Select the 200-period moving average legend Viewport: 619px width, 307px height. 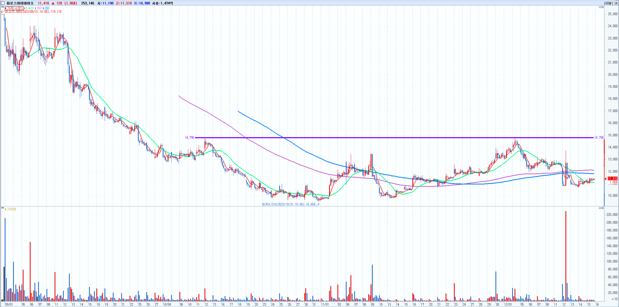(46, 8)
